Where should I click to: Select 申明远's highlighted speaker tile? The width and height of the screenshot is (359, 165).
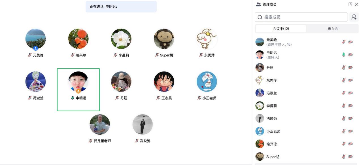click(78, 90)
